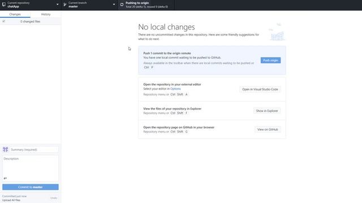Click the 'No local changes' heading

pyautogui.click(x=166, y=27)
